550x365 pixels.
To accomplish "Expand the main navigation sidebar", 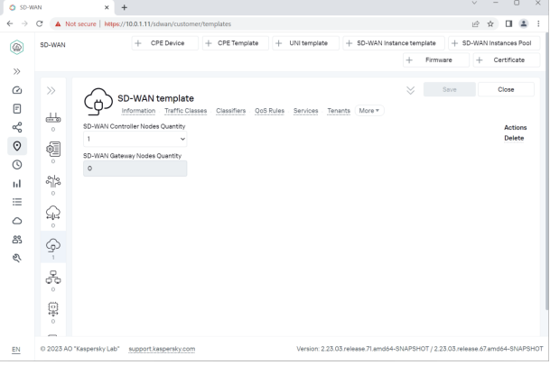I will tap(17, 71).
